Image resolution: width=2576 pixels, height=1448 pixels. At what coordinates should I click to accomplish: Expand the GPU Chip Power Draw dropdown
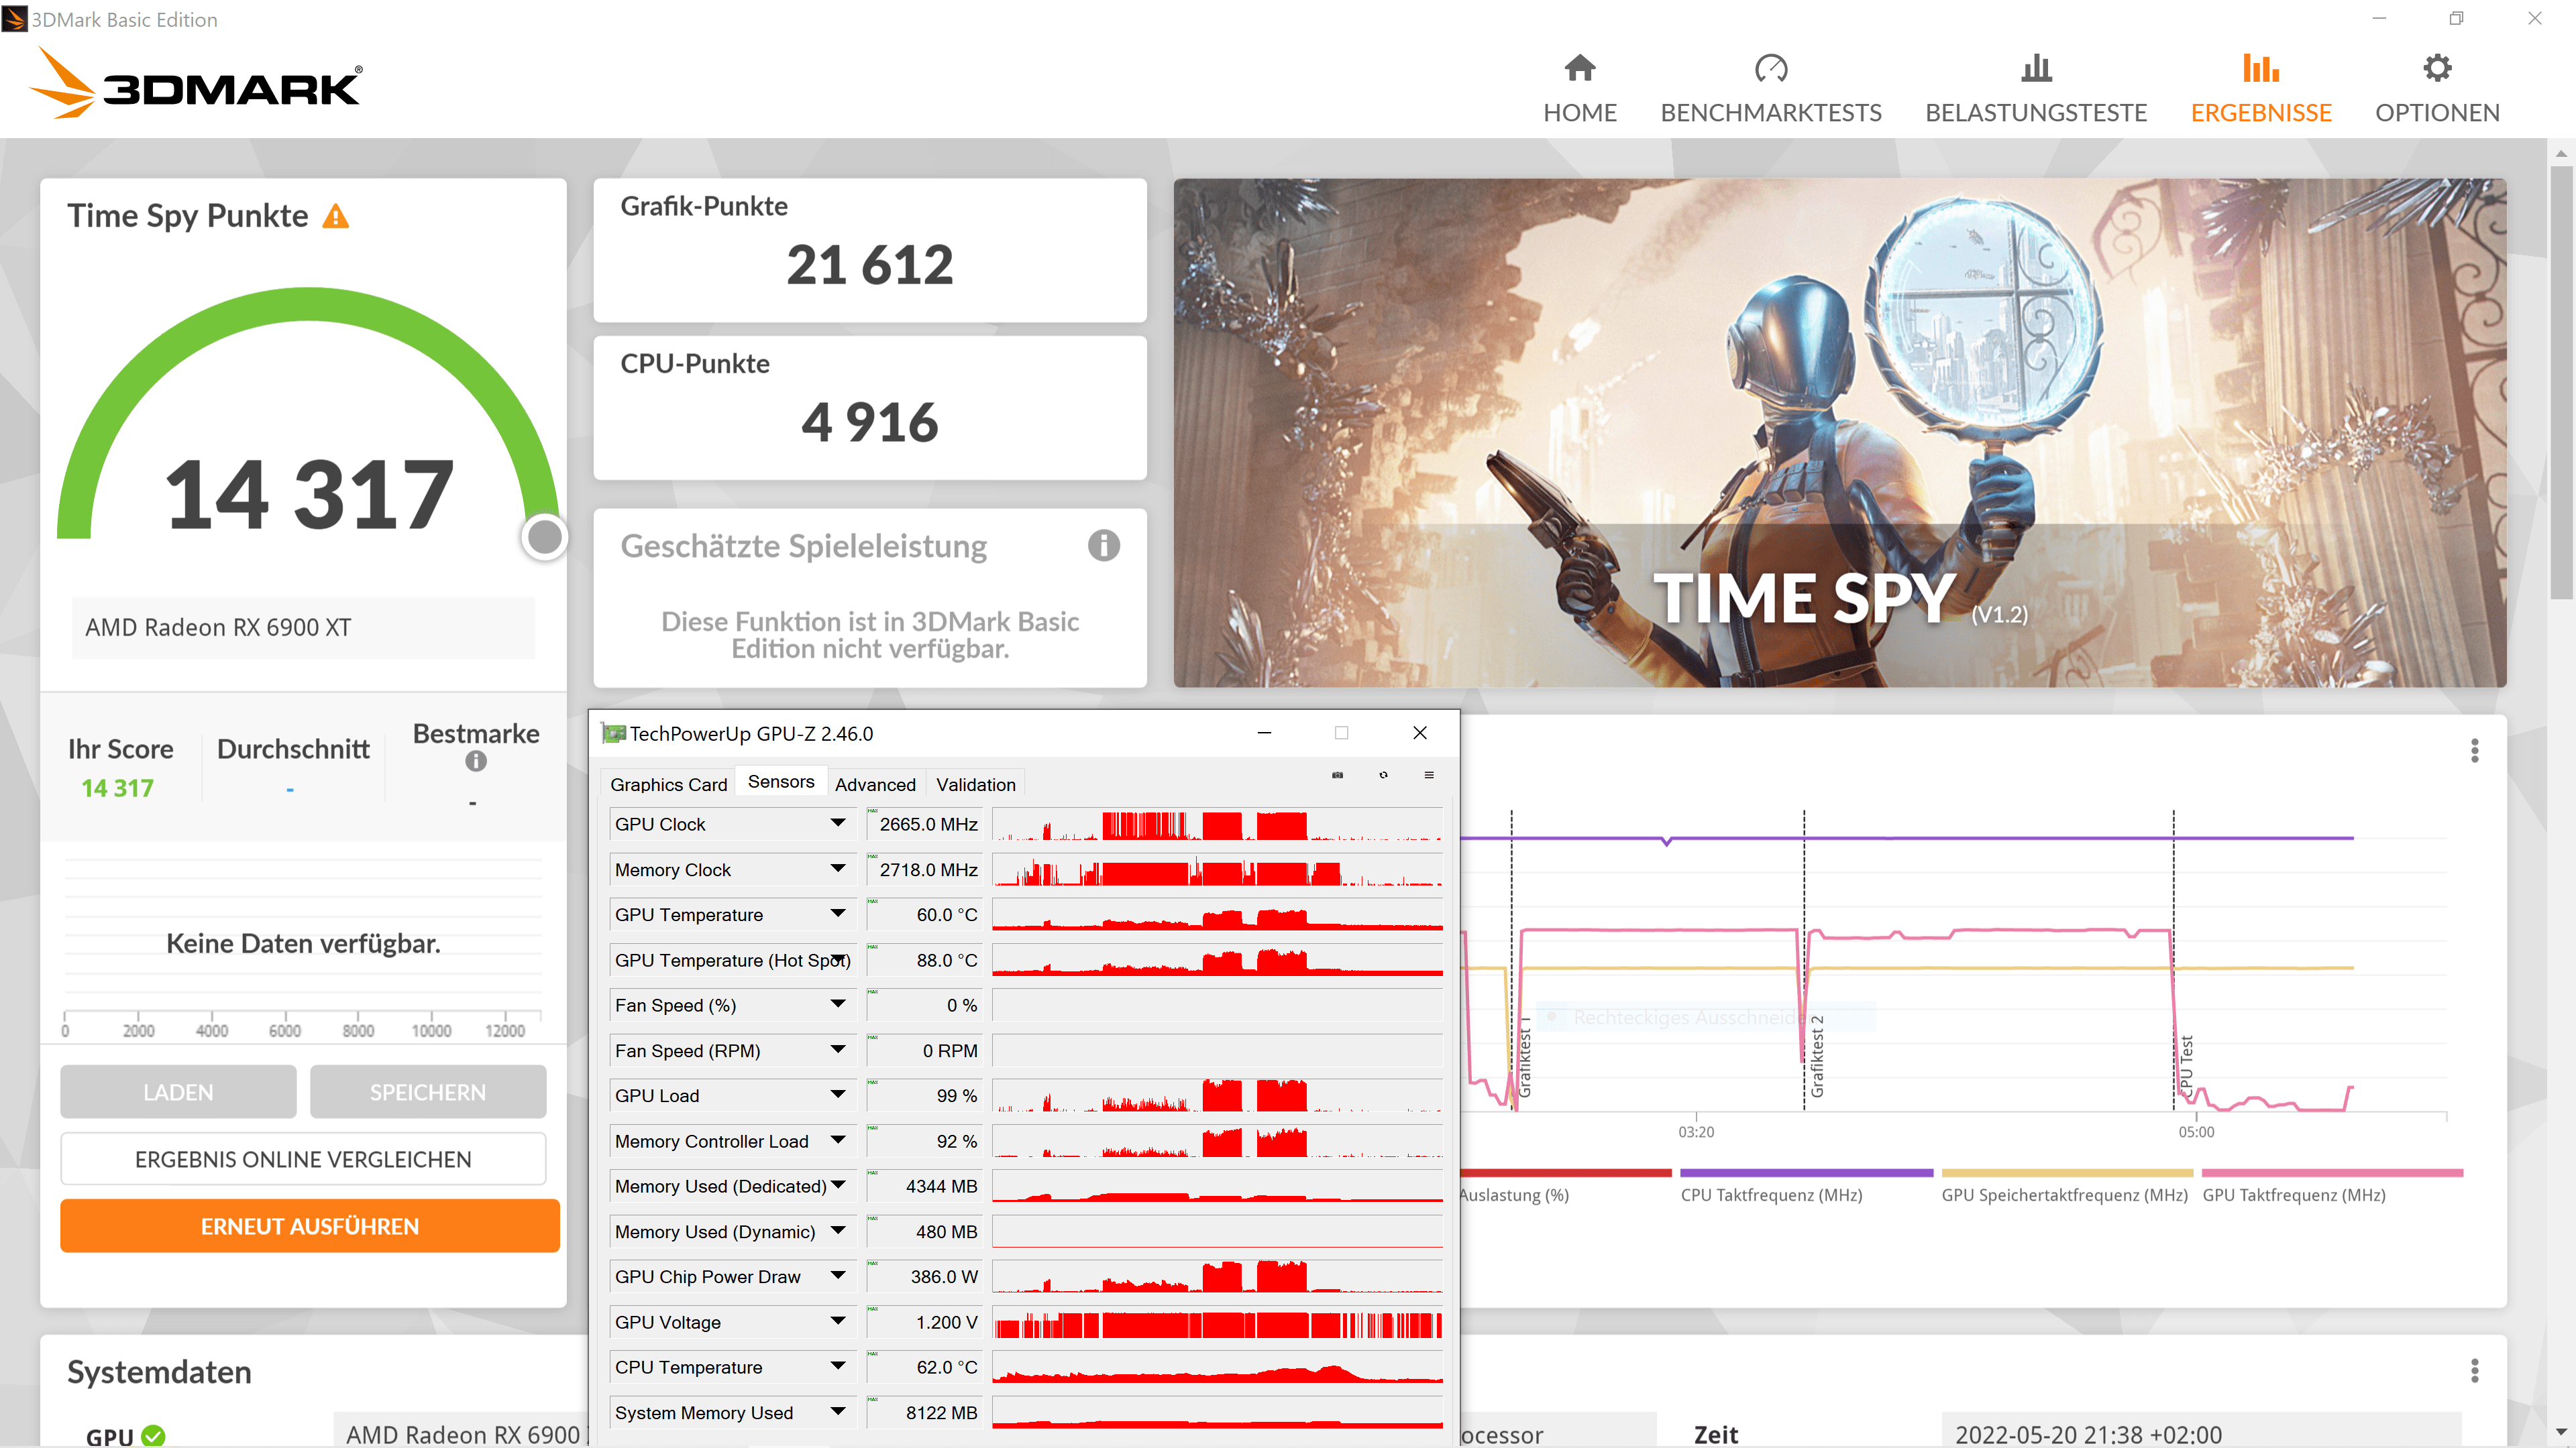[x=838, y=1276]
